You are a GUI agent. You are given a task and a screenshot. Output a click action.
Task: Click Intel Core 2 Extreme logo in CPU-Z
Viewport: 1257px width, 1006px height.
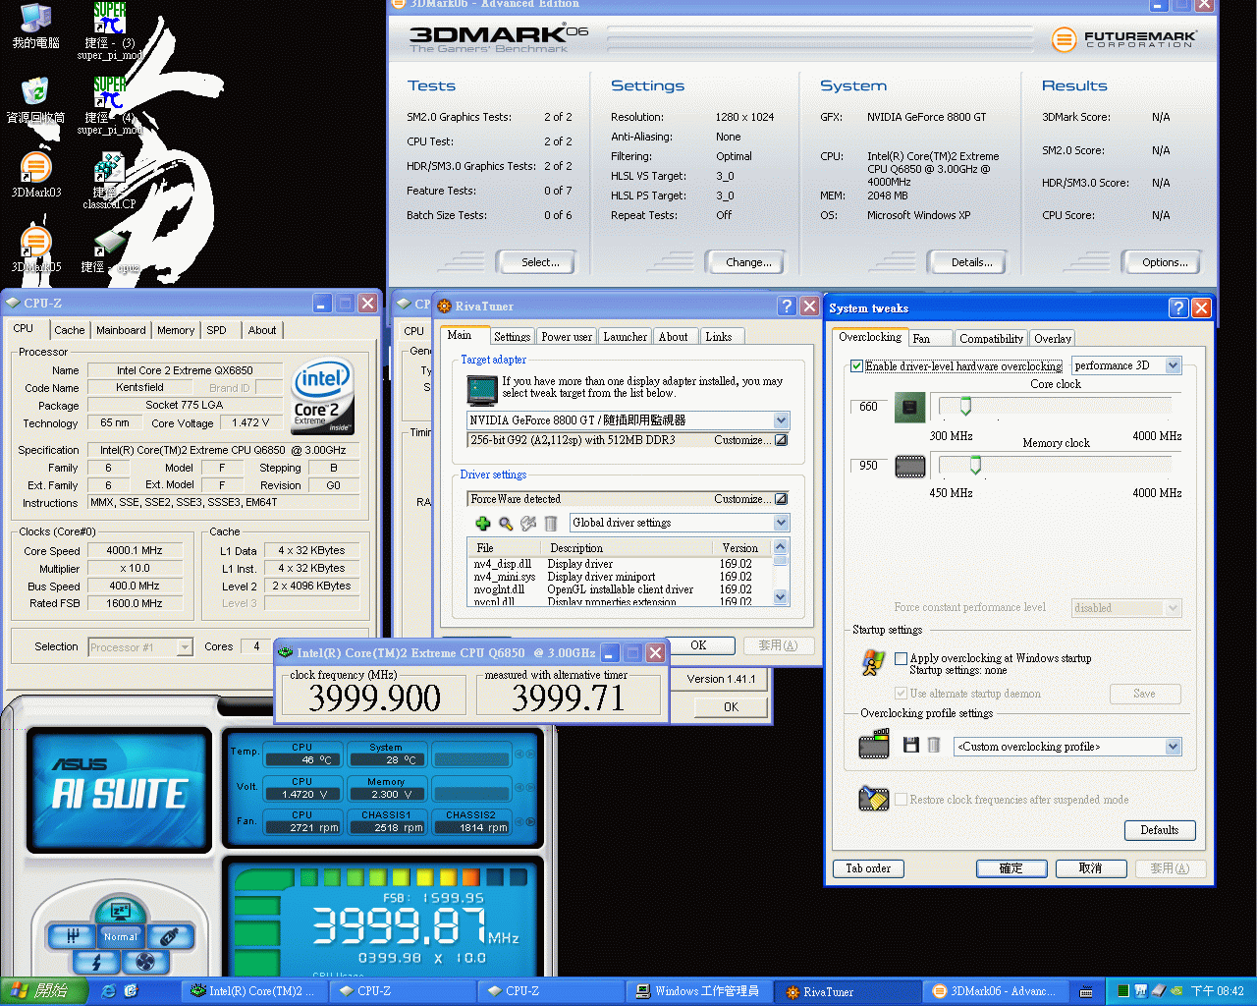tap(322, 398)
